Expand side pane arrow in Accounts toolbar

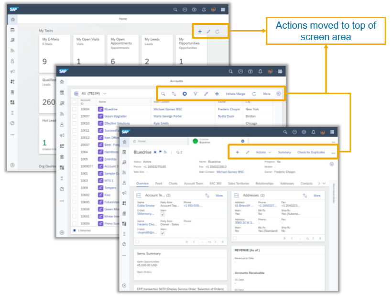tap(279, 94)
